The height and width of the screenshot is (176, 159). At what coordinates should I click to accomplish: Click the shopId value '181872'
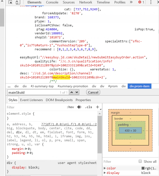[x=55, y=37]
